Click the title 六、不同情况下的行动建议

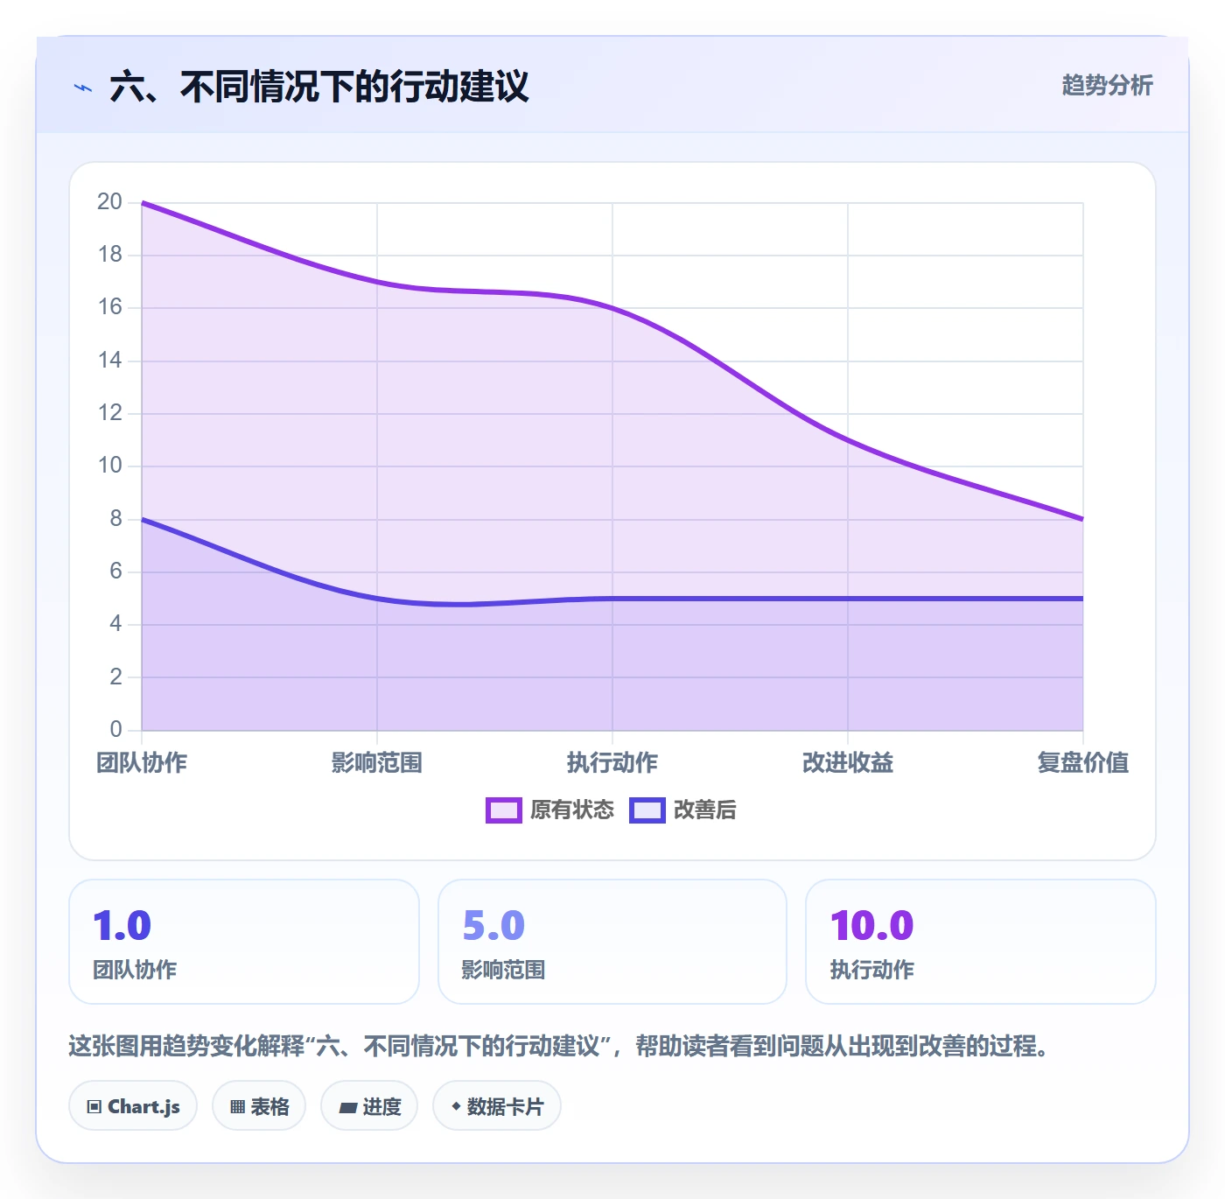[x=319, y=87]
